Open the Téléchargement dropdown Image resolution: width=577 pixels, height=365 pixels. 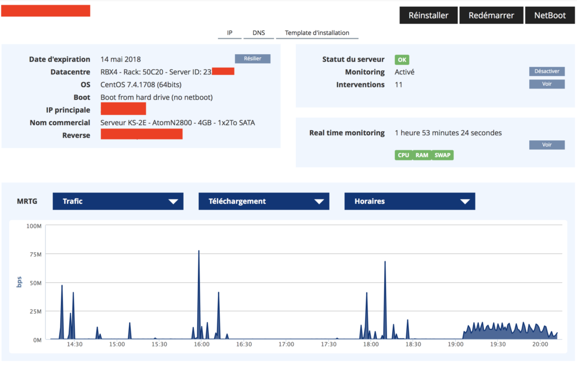coord(264,201)
